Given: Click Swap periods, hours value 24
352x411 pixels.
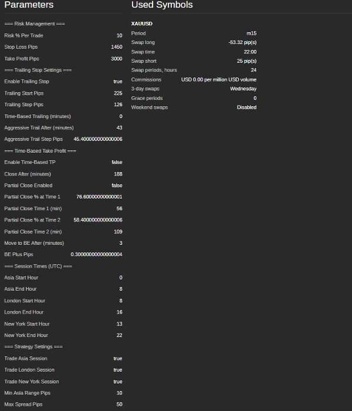Looking at the screenshot, I should pyautogui.click(x=253, y=70).
